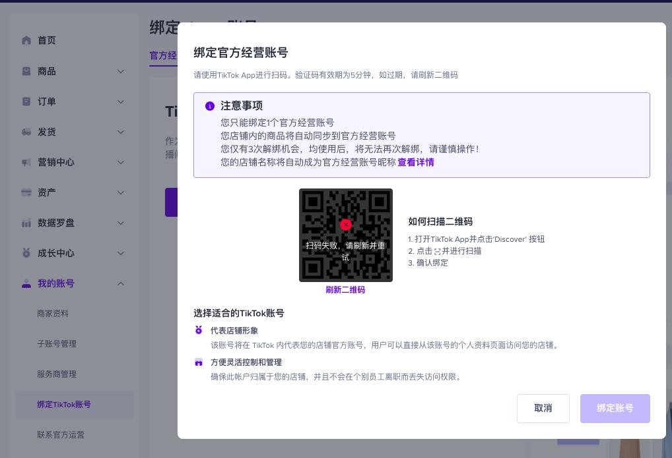Viewport: 672px width, 458px height.
Task: Click the 如何扫描二维码 heading
Action: tap(440, 221)
